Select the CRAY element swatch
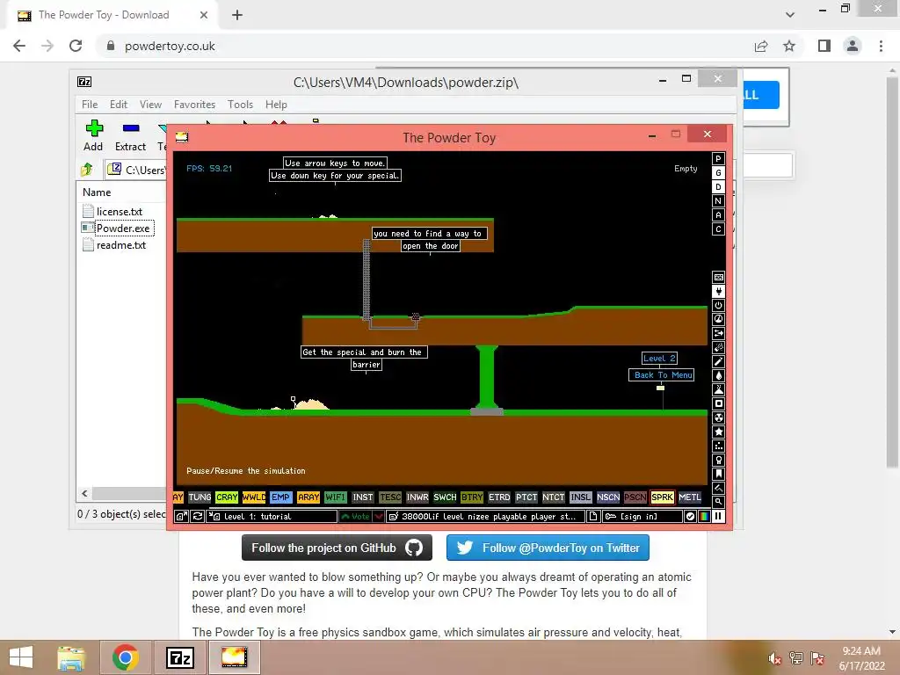This screenshot has height=675, width=900. click(227, 497)
